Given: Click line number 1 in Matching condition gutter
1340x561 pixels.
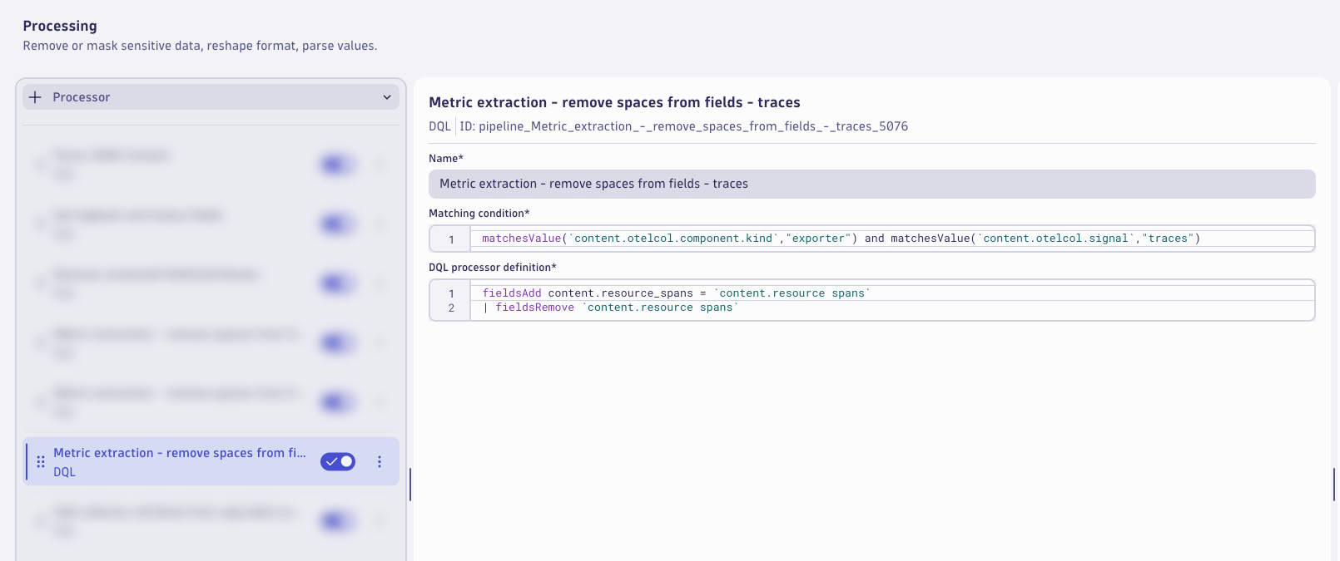Looking at the screenshot, I should (451, 239).
